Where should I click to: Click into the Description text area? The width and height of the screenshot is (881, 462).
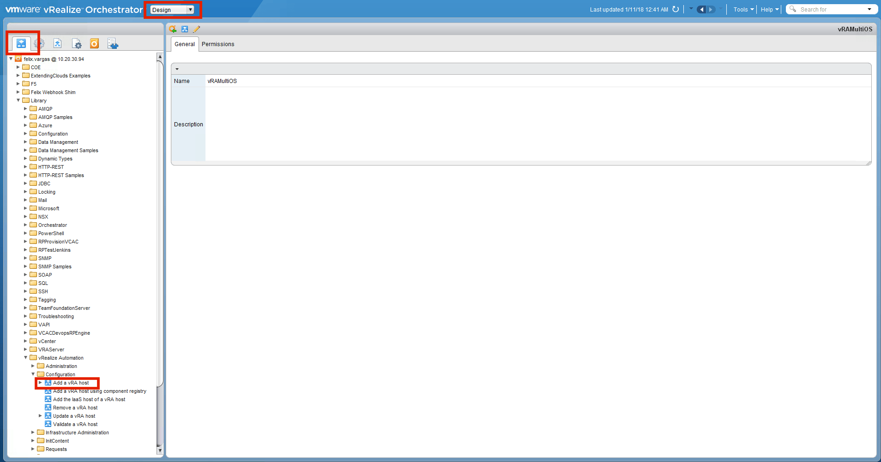point(538,124)
